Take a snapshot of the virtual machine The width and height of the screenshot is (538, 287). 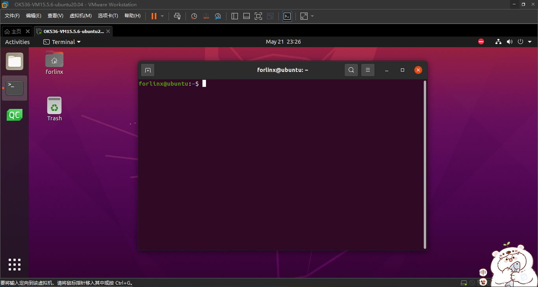click(x=194, y=16)
